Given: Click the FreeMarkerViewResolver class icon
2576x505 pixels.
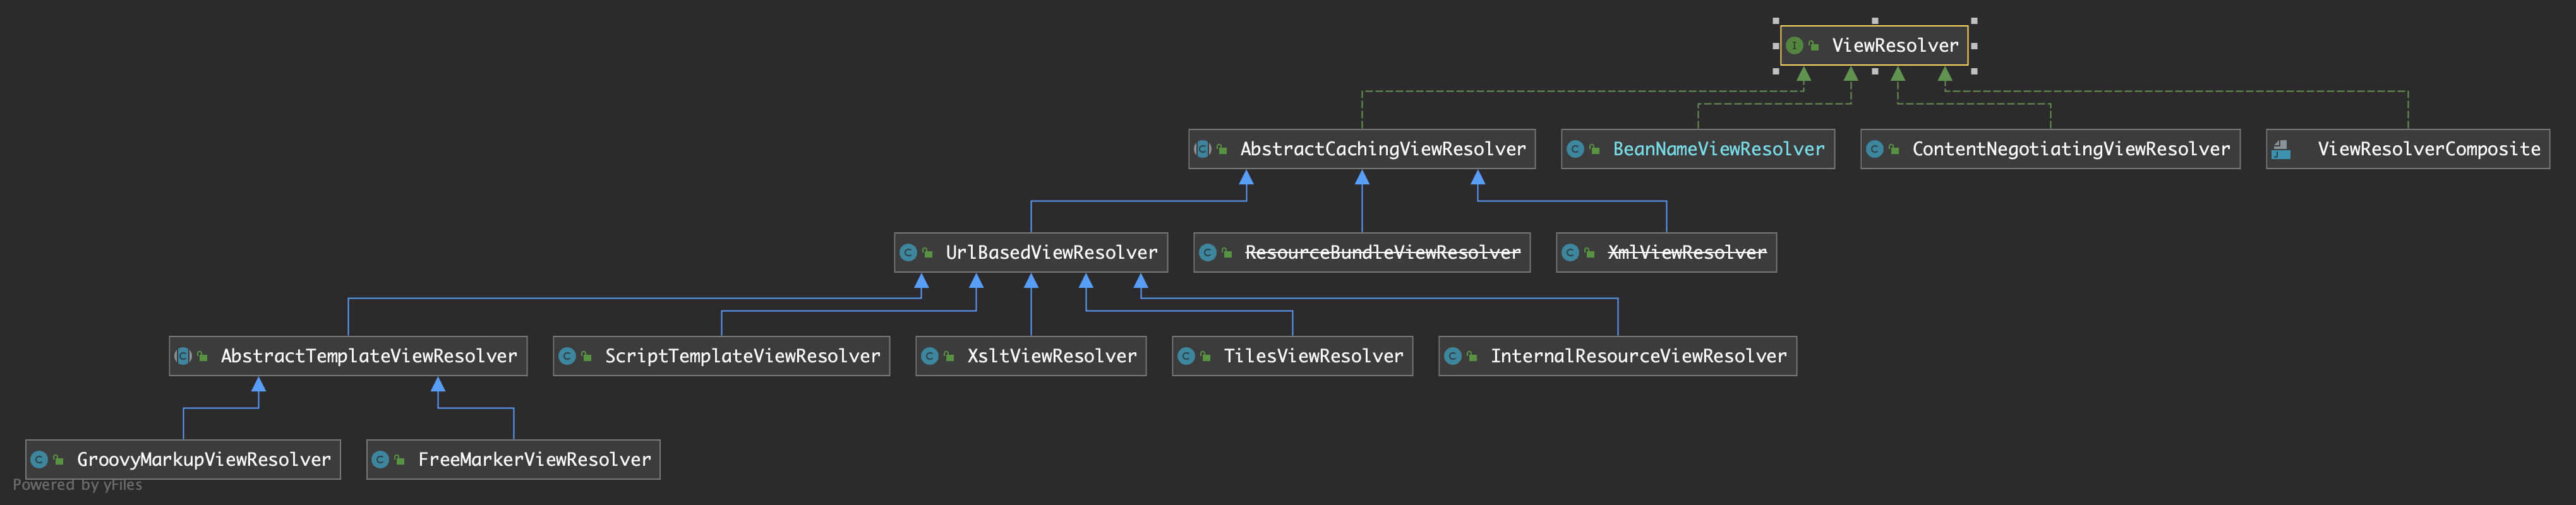Looking at the screenshot, I should click(380, 460).
